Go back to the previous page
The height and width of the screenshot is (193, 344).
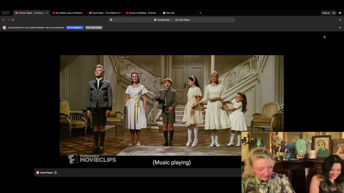[3, 20]
